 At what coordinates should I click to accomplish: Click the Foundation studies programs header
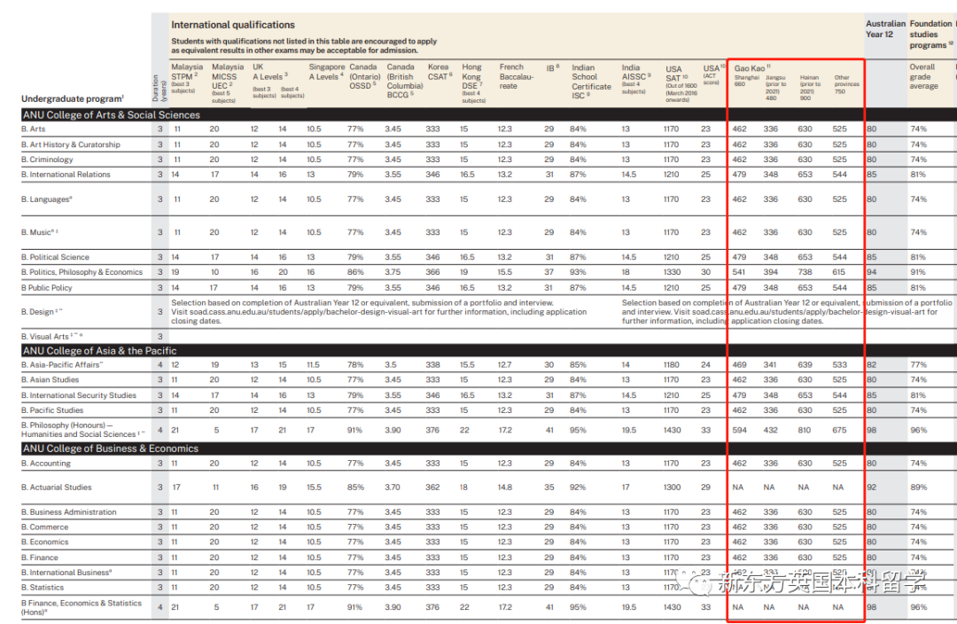coord(930,35)
